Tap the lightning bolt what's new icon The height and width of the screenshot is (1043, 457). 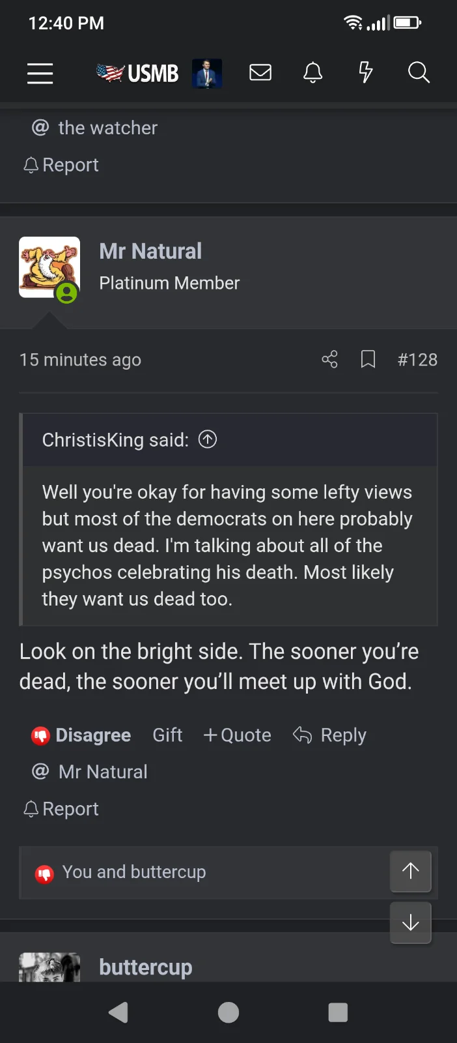pyautogui.click(x=366, y=72)
